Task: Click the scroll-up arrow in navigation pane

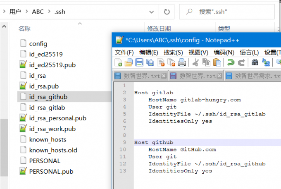Action: (x=5, y=26)
